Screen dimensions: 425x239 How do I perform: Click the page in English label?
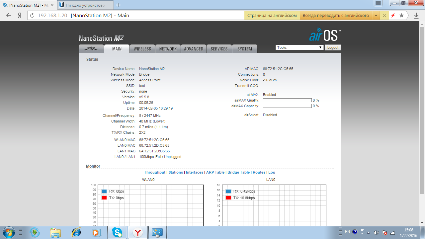pos(272,16)
